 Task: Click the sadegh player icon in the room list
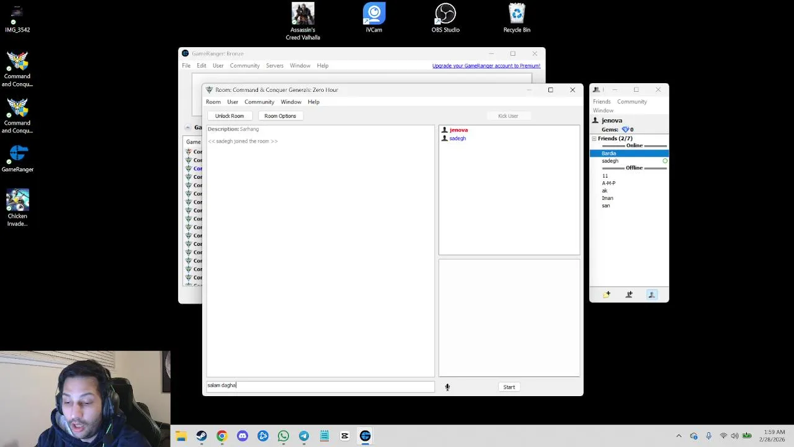pyautogui.click(x=444, y=138)
